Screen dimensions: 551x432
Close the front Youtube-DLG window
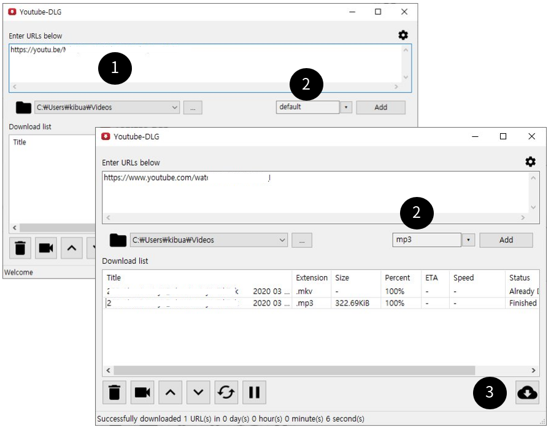(532, 136)
